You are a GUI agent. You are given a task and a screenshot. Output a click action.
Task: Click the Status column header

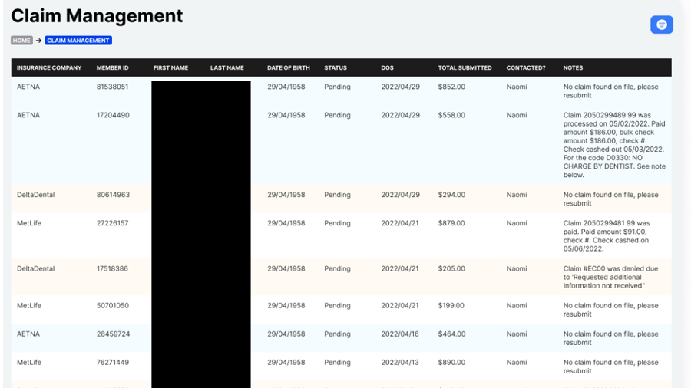336,67
